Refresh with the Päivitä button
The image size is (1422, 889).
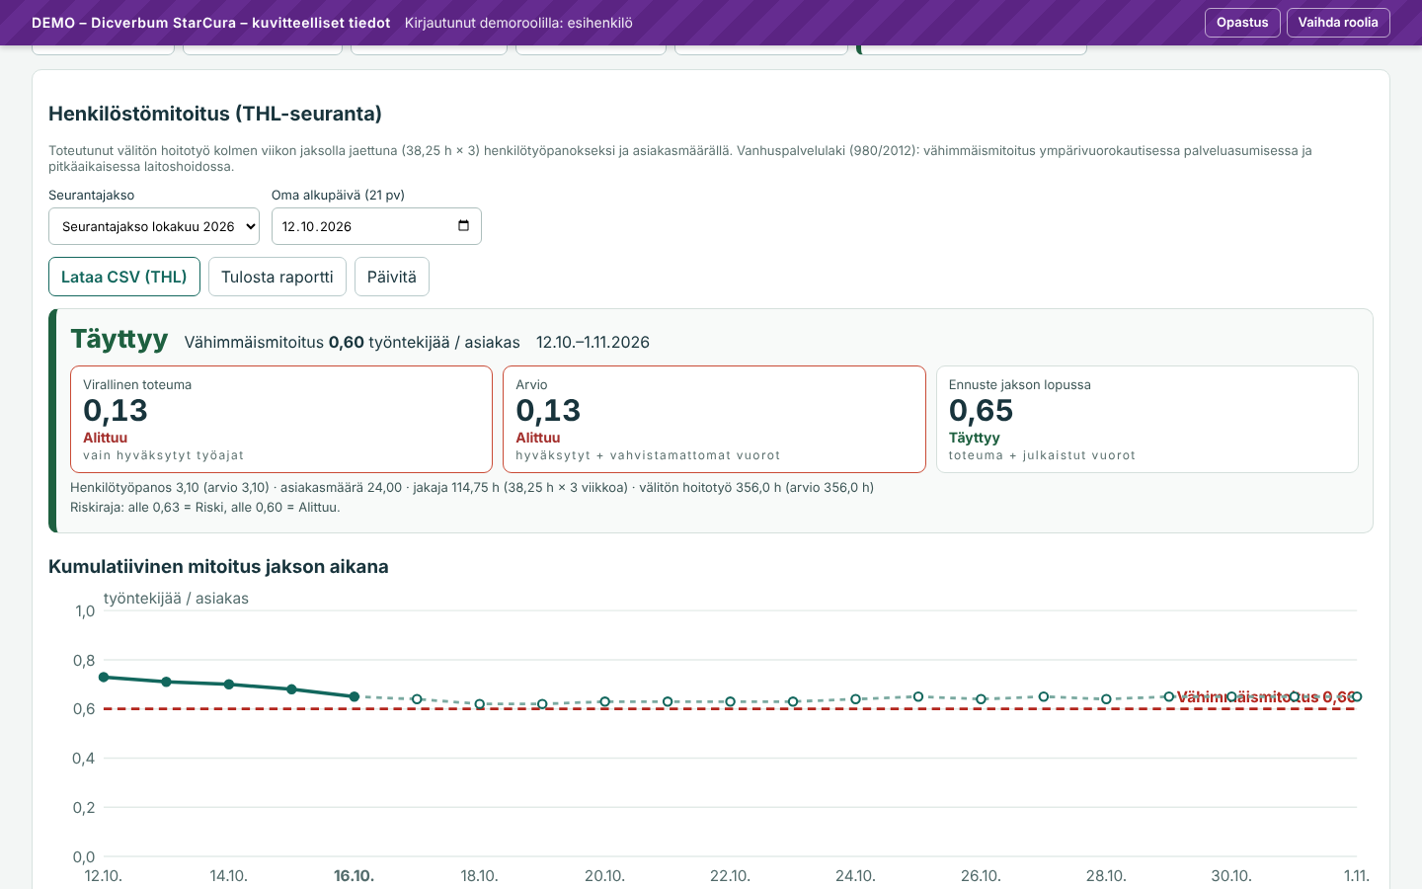392,277
